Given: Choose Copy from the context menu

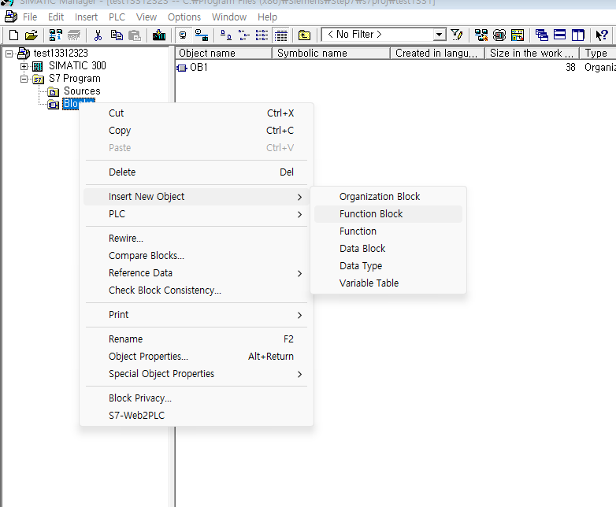Looking at the screenshot, I should pyautogui.click(x=196, y=131).
